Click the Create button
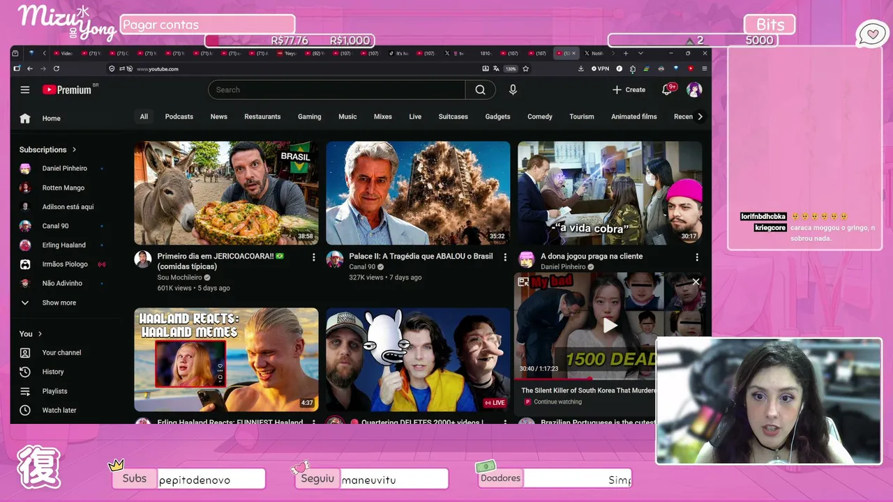 pyautogui.click(x=629, y=90)
